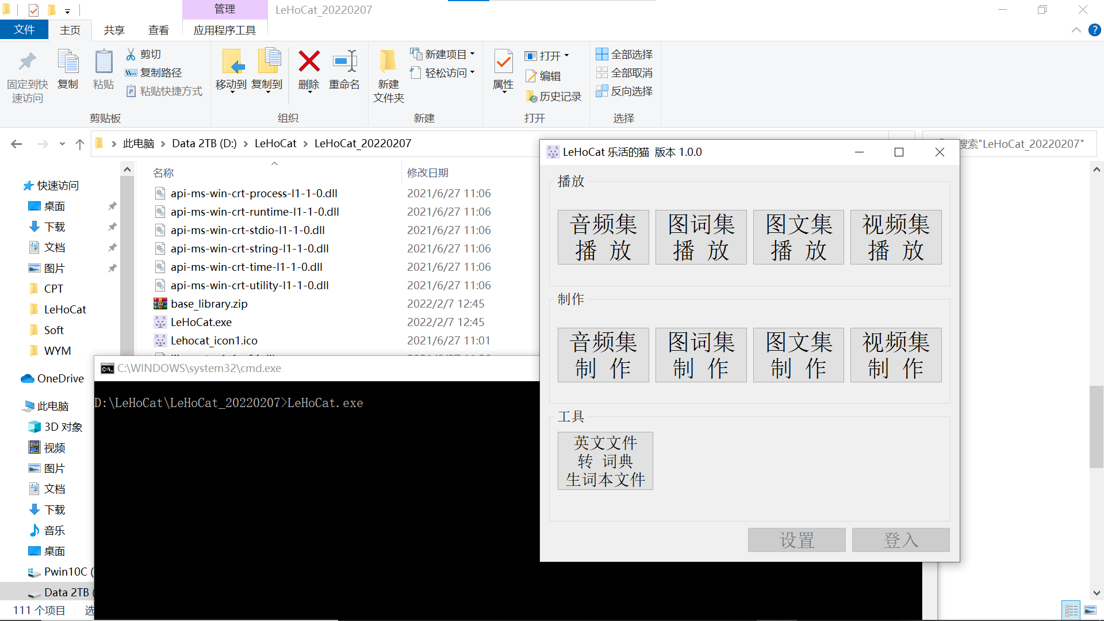Expand the 打开 button dropdown arrow

[566, 56]
